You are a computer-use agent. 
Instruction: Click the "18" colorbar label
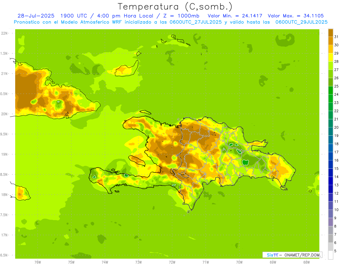tap(336, 144)
